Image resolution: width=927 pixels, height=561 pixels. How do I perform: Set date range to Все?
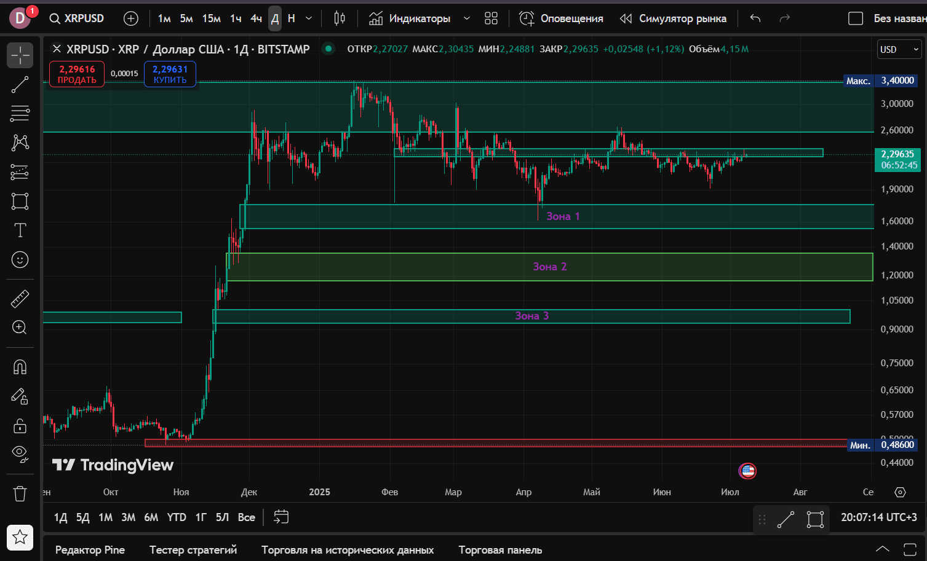point(247,517)
